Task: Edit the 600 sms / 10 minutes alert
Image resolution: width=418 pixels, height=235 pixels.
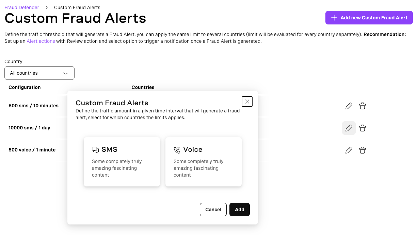Action: (349, 106)
